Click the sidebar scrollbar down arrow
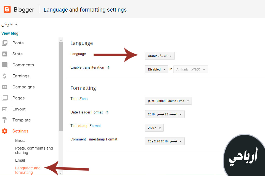This screenshot has width=265, height=176. click(61, 173)
